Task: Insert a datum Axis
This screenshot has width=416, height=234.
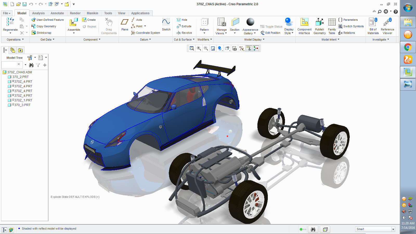Action: click(x=136, y=20)
